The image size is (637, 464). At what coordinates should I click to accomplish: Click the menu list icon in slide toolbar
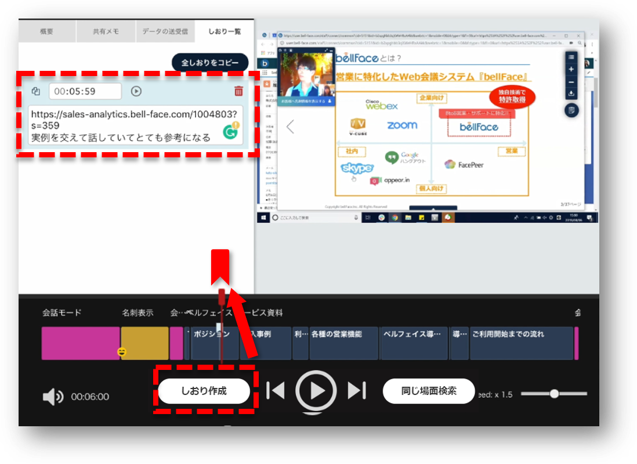point(571,57)
